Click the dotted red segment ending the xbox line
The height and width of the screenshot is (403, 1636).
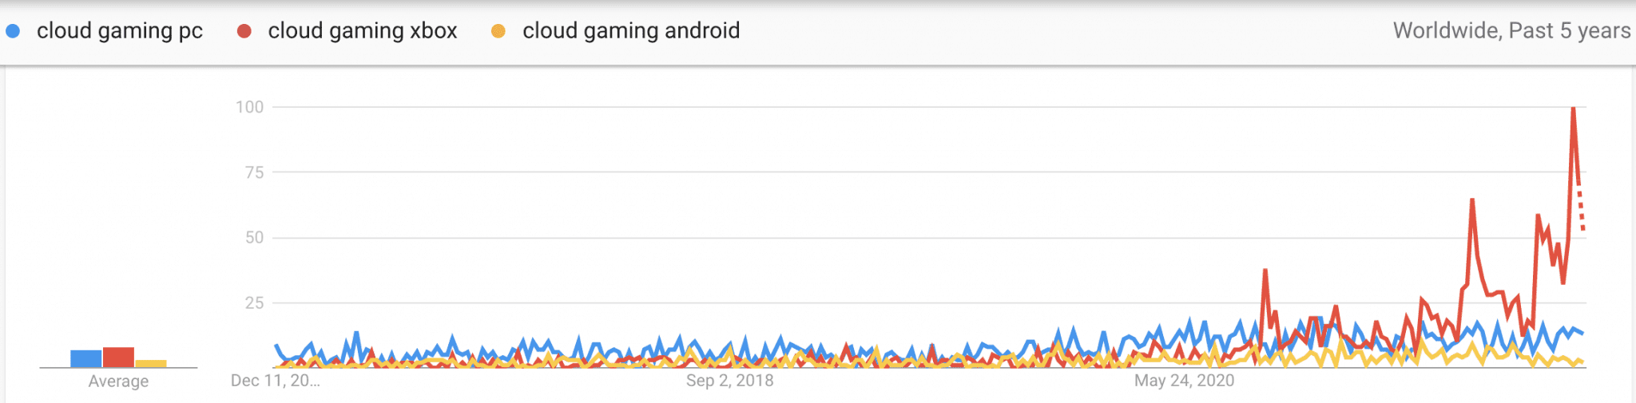[x=1581, y=207]
